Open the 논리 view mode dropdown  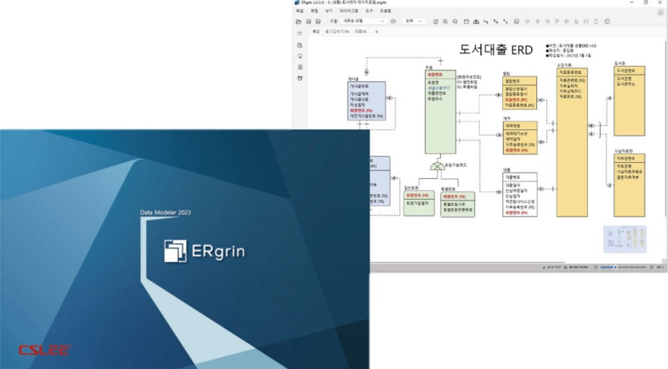click(414, 21)
